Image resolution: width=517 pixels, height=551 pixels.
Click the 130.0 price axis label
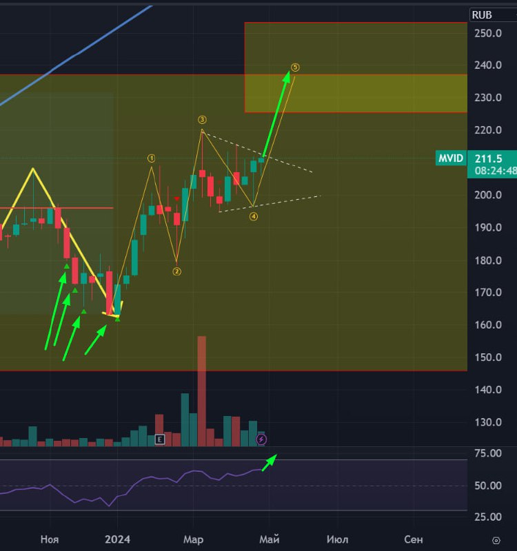[488, 422]
